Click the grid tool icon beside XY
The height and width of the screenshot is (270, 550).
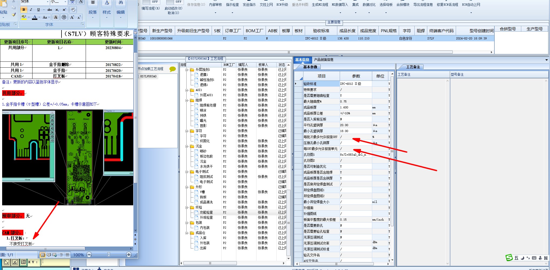[x=23, y=262]
